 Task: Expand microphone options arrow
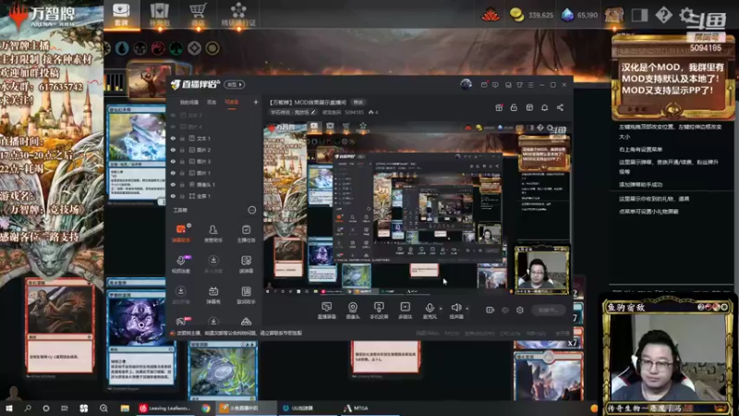(x=441, y=309)
